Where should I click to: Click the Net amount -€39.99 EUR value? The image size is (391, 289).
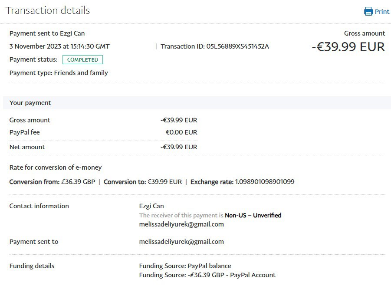pyautogui.click(x=178, y=147)
